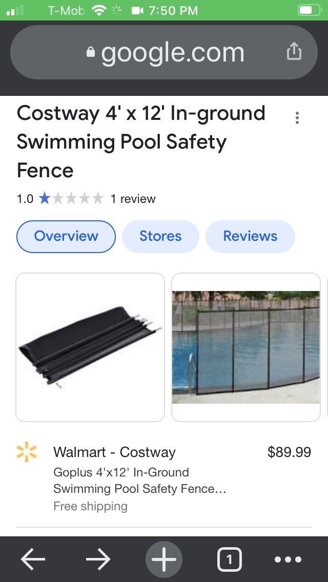Screen dimensions: 328x582
Task: Tap the battery indicator in status bar
Action: click(309, 10)
